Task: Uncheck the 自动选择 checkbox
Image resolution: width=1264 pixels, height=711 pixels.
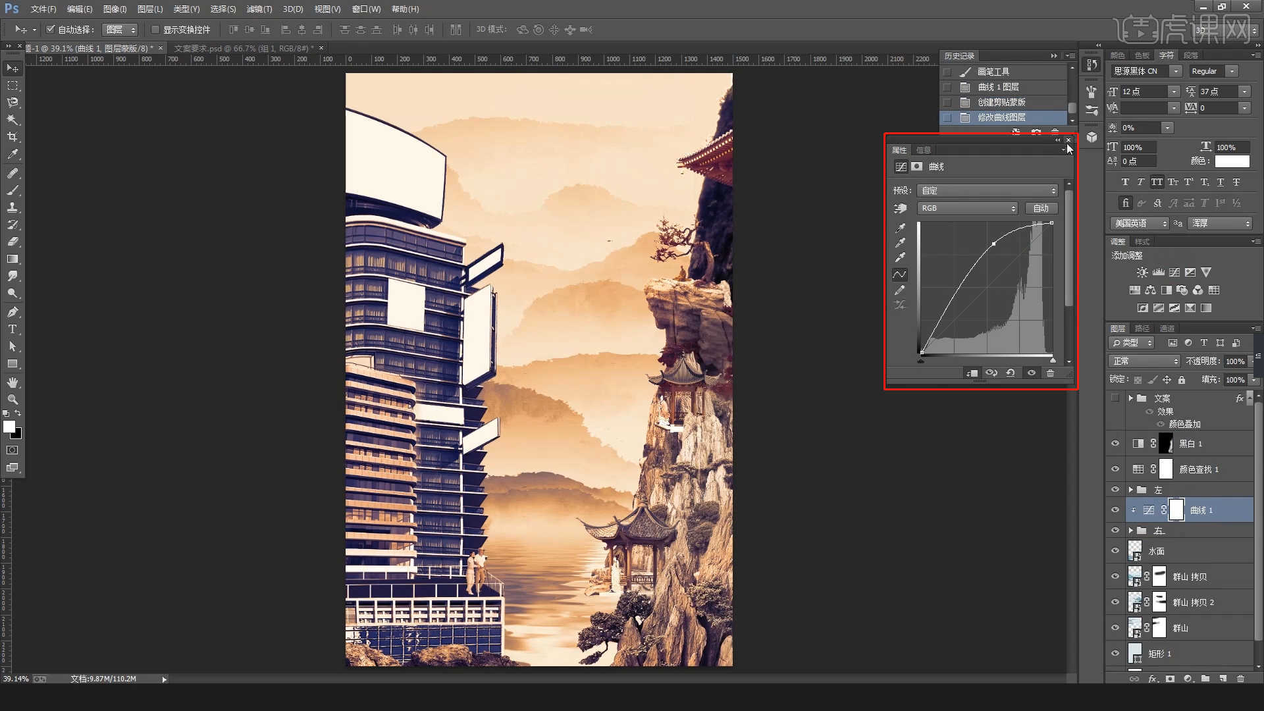Action: coord(51,30)
